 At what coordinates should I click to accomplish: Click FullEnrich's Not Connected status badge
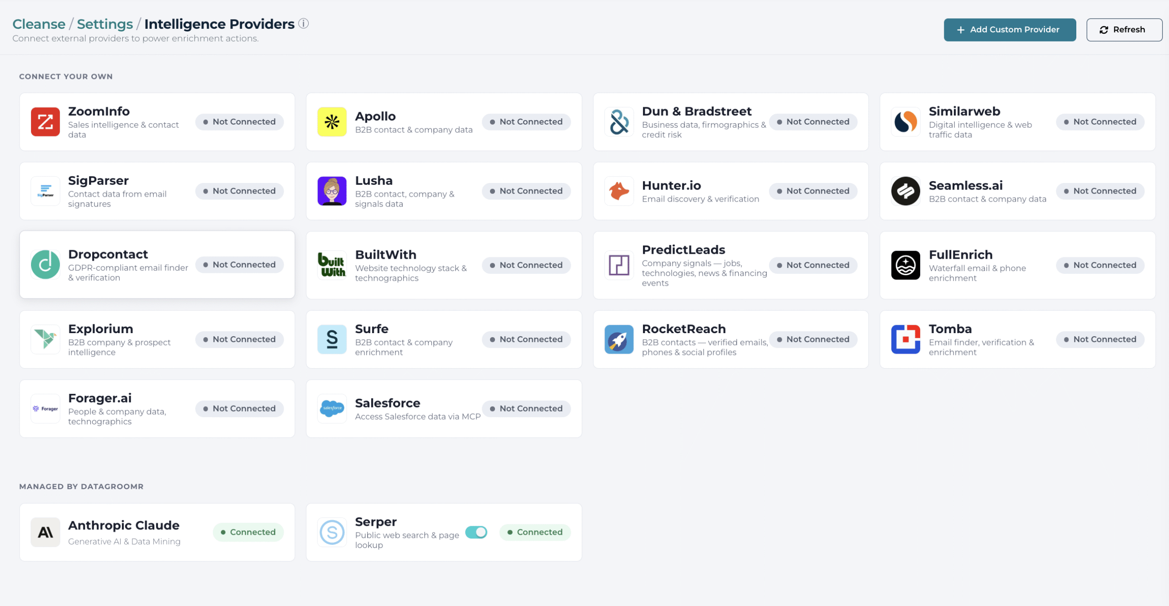tap(1100, 265)
